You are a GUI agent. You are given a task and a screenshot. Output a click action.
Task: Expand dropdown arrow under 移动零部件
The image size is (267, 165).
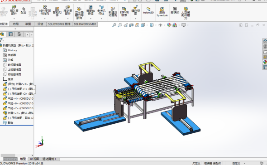coord(68,19)
